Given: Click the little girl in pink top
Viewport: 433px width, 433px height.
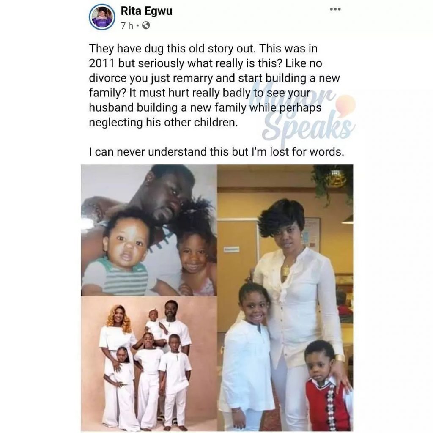Looking at the screenshot, I should pos(195,262).
